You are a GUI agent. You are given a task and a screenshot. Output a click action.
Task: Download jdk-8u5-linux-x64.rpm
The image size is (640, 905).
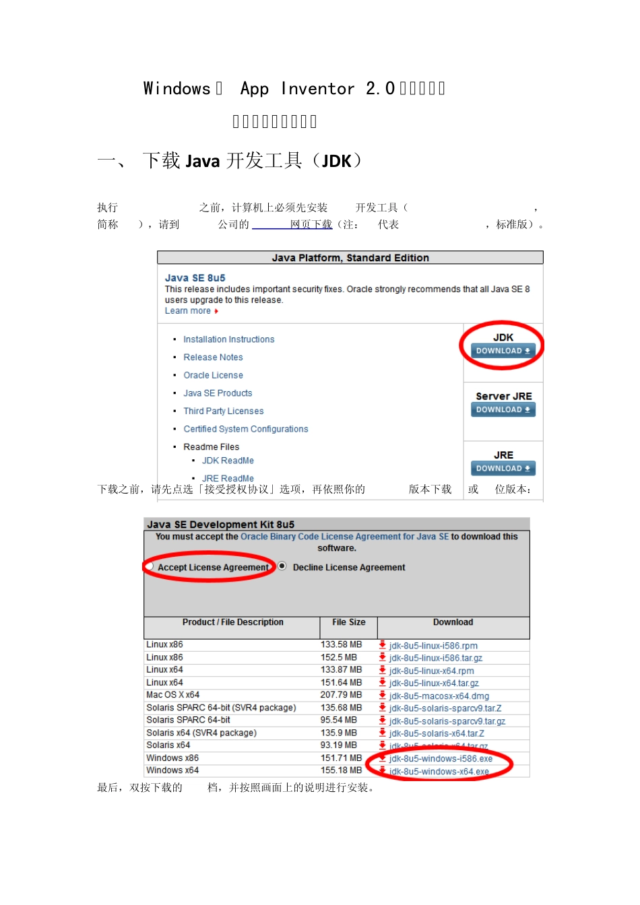[431, 671]
